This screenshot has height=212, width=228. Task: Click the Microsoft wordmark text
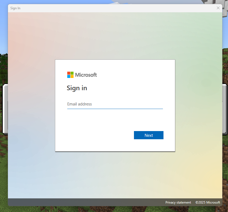pos(86,75)
